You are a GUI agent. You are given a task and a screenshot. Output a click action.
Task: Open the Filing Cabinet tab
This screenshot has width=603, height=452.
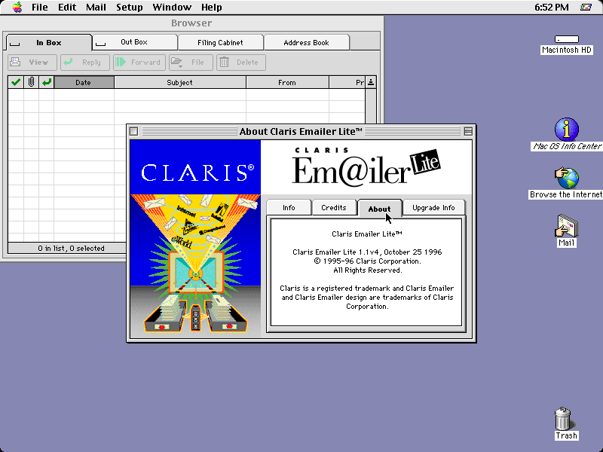pos(220,43)
